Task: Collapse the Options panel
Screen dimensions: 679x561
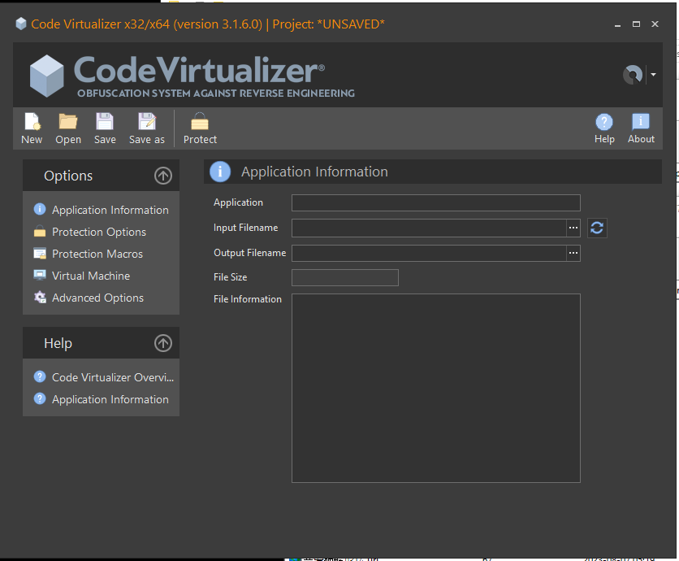Action: tap(162, 176)
